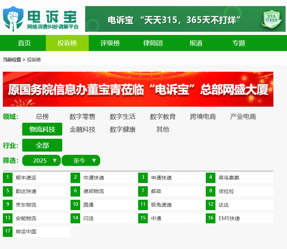This screenshot has height=249, width=287.
Task: Pick the 跨境电商 field
Action: coord(203,117)
